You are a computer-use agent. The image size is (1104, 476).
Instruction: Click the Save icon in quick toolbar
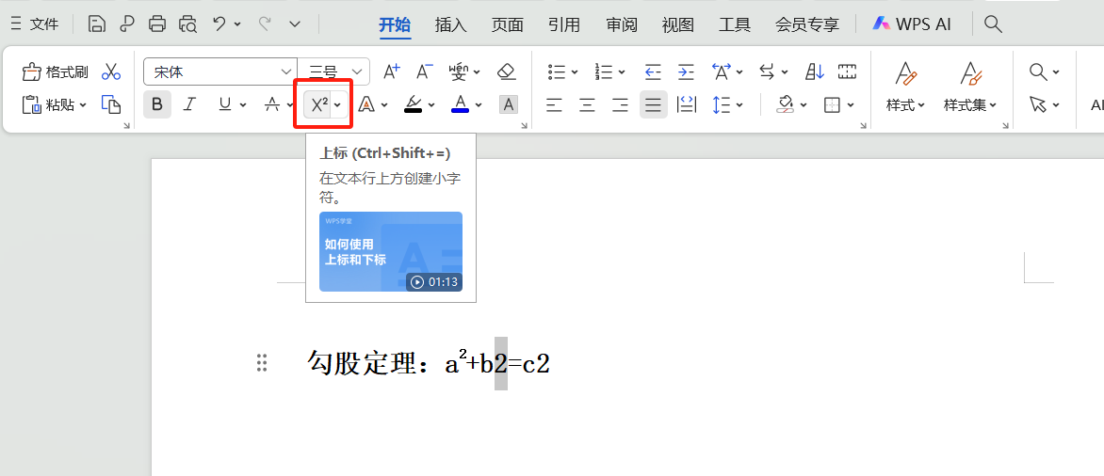(x=97, y=24)
